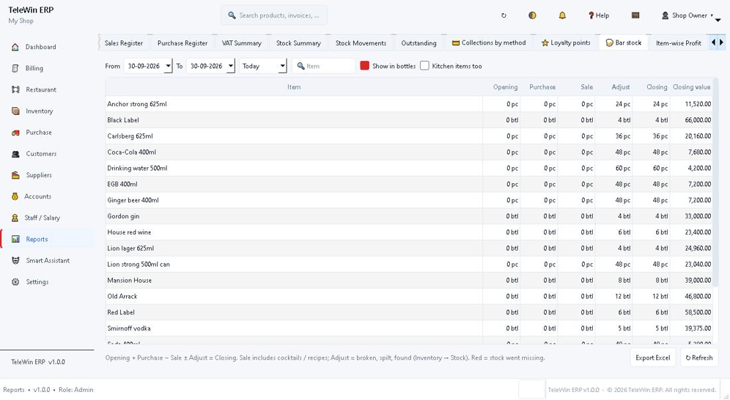Select the Collections by method tab
Image resolution: width=730 pixels, height=400 pixels.
(x=489, y=43)
